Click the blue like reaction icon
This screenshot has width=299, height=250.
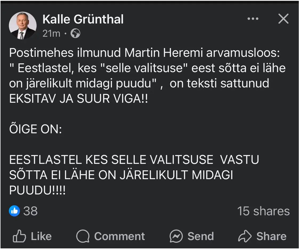[x=14, y=211]
